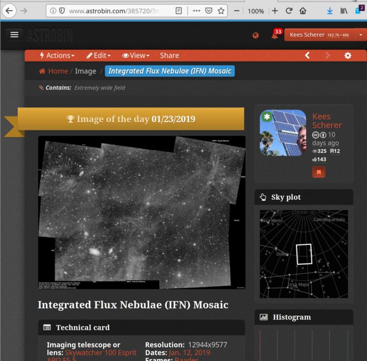Go to next image chevron
The height and width of the screenshot is (361, 367).
[327, 55]
